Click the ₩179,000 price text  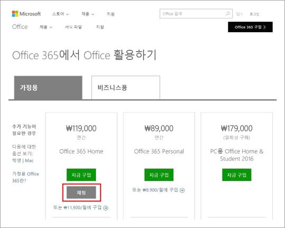237,128
